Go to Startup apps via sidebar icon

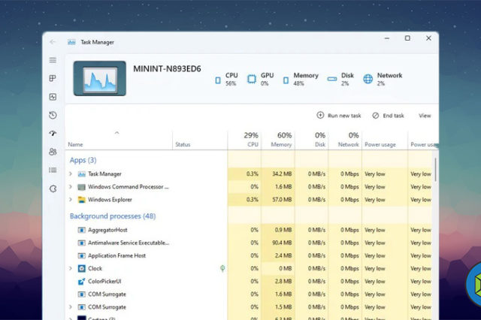point(53,133)
